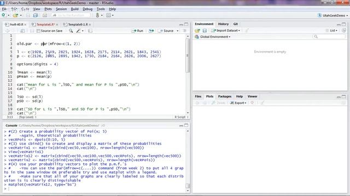This screenshot has width=350, height=196.
Task: Open the Build menu
Action: pyautogui.click(x=74, y=9)
